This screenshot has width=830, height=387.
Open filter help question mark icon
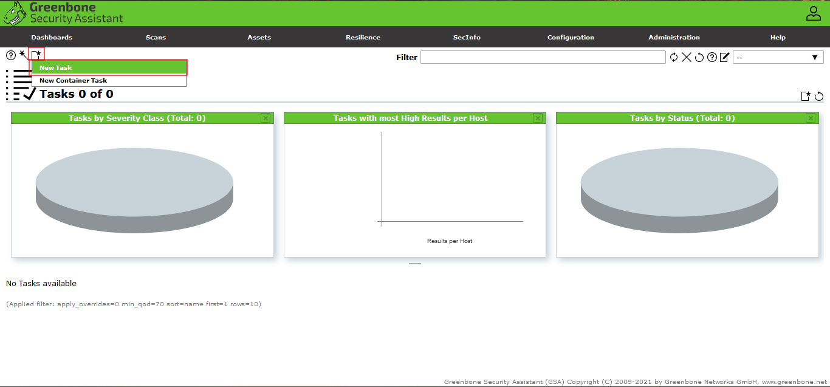point(712,57)
